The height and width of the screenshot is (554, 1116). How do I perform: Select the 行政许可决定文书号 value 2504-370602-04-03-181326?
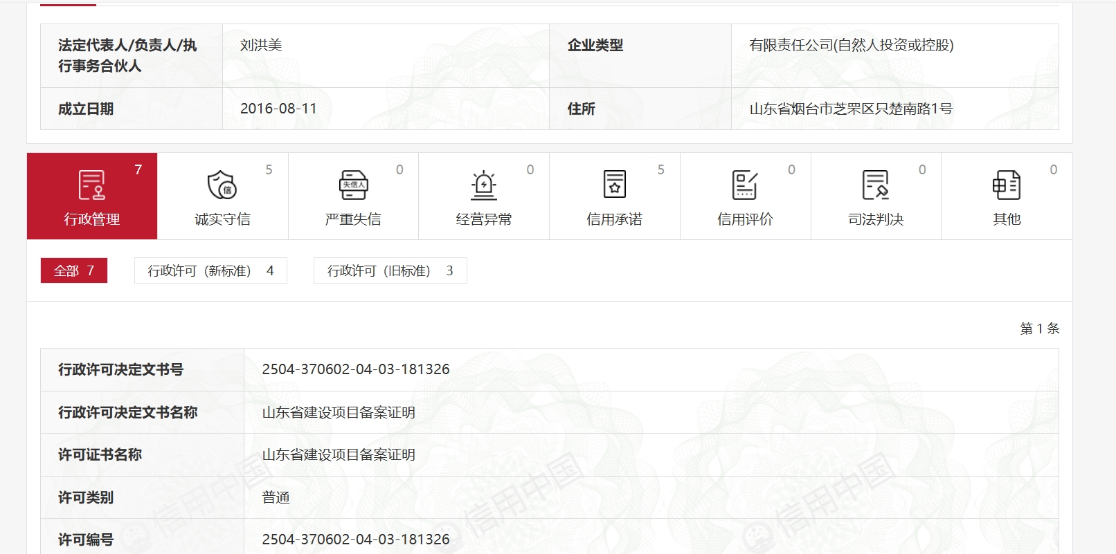tap(356, 369)
